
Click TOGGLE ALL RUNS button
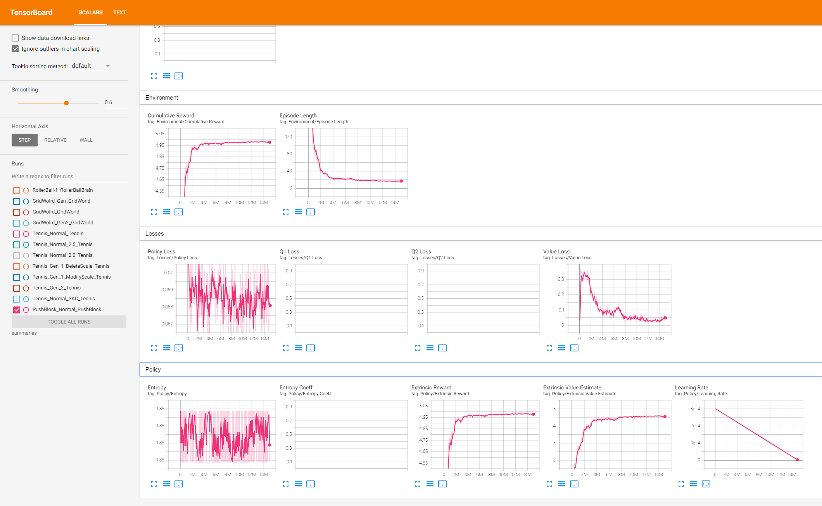69,322
